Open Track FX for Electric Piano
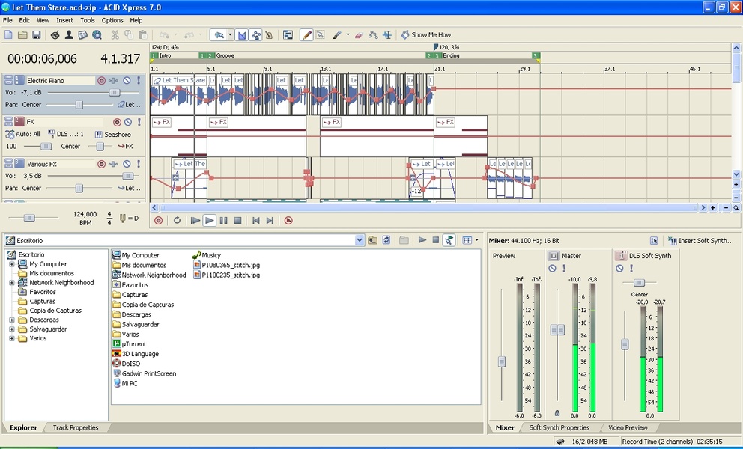Viewport: 743px width, 449px height. tap(114, 81)
